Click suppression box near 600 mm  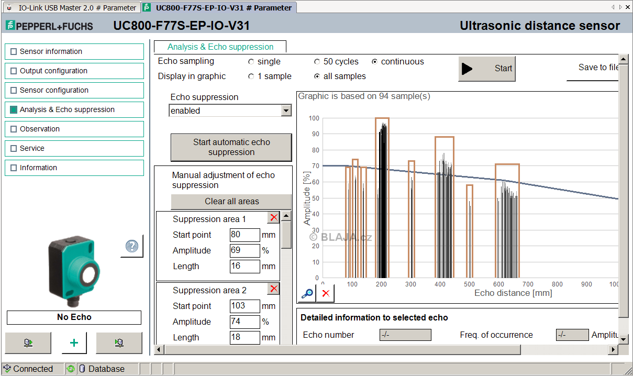[507, 220]
